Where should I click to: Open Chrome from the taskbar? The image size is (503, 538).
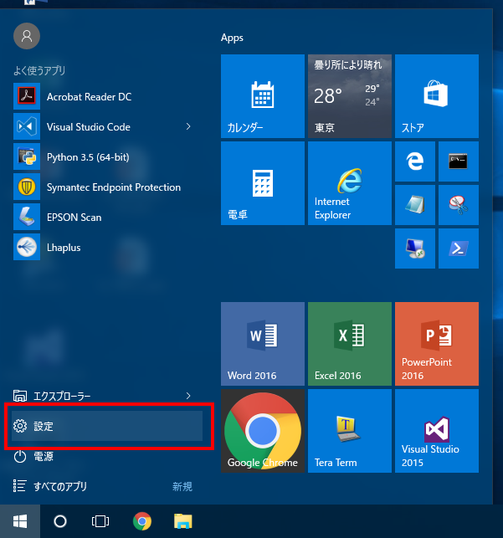pos(142,521)
